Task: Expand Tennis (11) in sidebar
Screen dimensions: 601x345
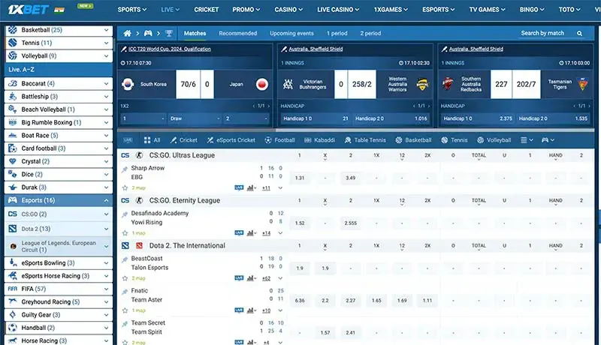Action: [106, 43]
